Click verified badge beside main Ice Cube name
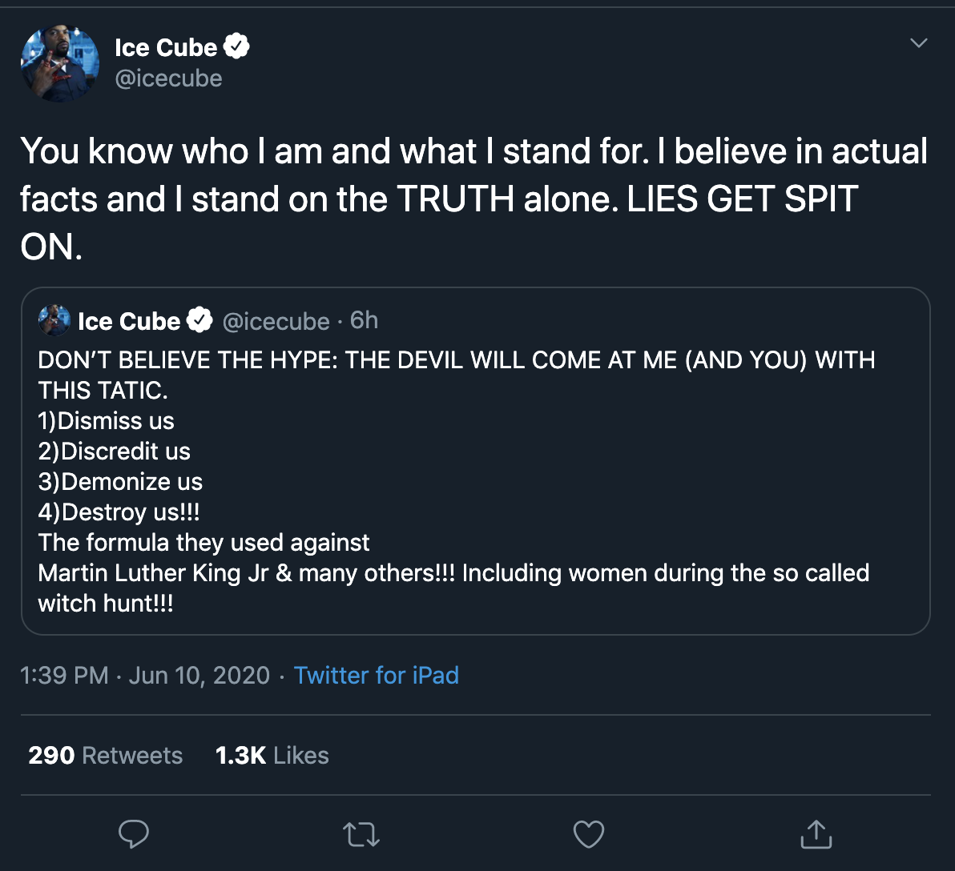 [x=236, y=47]
